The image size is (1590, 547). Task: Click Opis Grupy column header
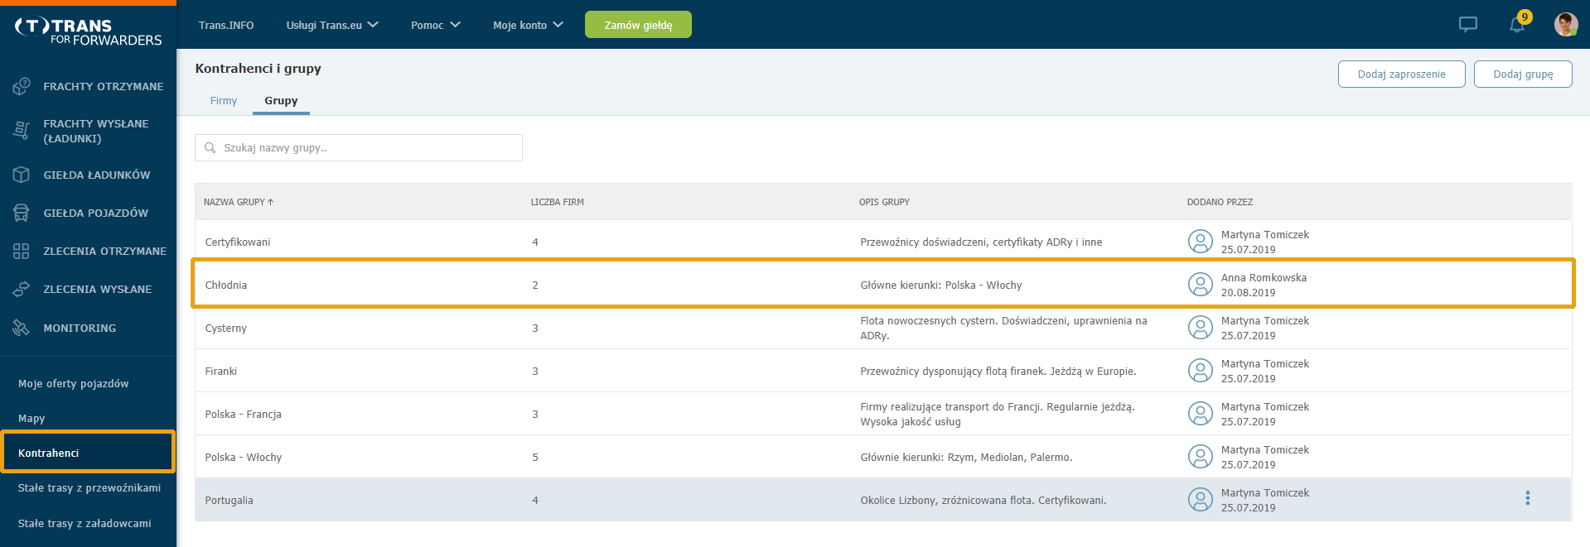click(x=884, y=202)
